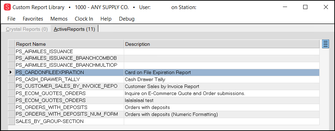Select SALES_BY_GROUP-SECTION report

coord(164,121)
